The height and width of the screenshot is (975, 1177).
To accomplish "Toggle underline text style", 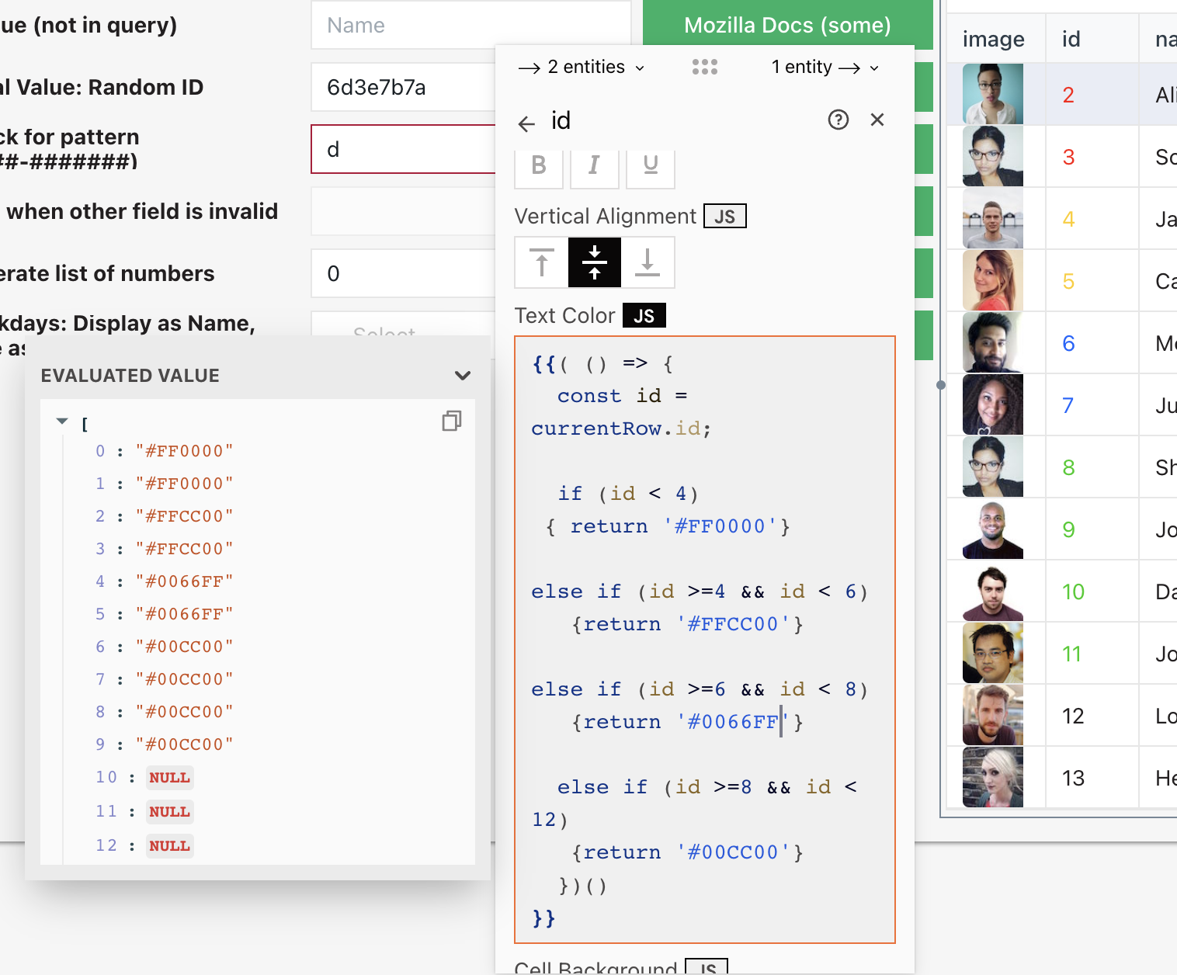I will 651,165.
